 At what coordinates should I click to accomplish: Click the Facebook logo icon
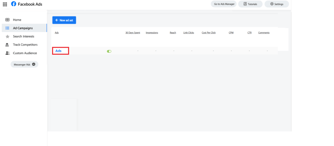coord(14,4)
